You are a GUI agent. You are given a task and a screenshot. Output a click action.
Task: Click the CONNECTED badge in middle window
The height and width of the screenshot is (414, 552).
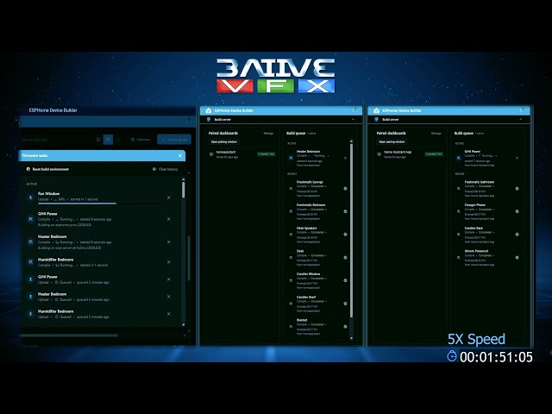(x=267, y=154)
